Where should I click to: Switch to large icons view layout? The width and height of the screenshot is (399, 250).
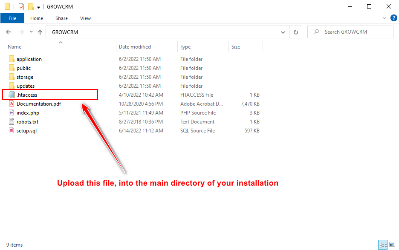392,244
